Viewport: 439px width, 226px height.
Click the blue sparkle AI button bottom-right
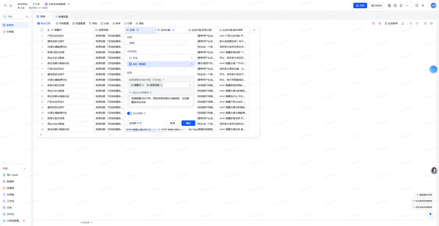(430, 214)
